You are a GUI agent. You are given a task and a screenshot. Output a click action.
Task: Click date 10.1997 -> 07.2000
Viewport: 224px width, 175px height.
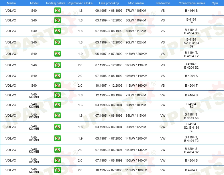point(109,170)
